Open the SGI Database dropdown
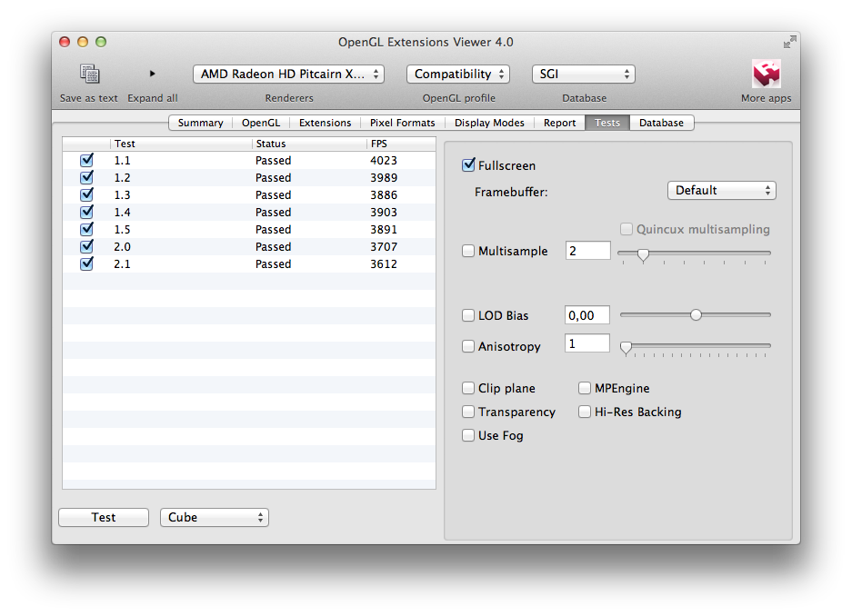 click(x=584, y=75)
